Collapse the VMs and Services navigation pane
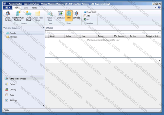The image size is (164, 115). 43,28
